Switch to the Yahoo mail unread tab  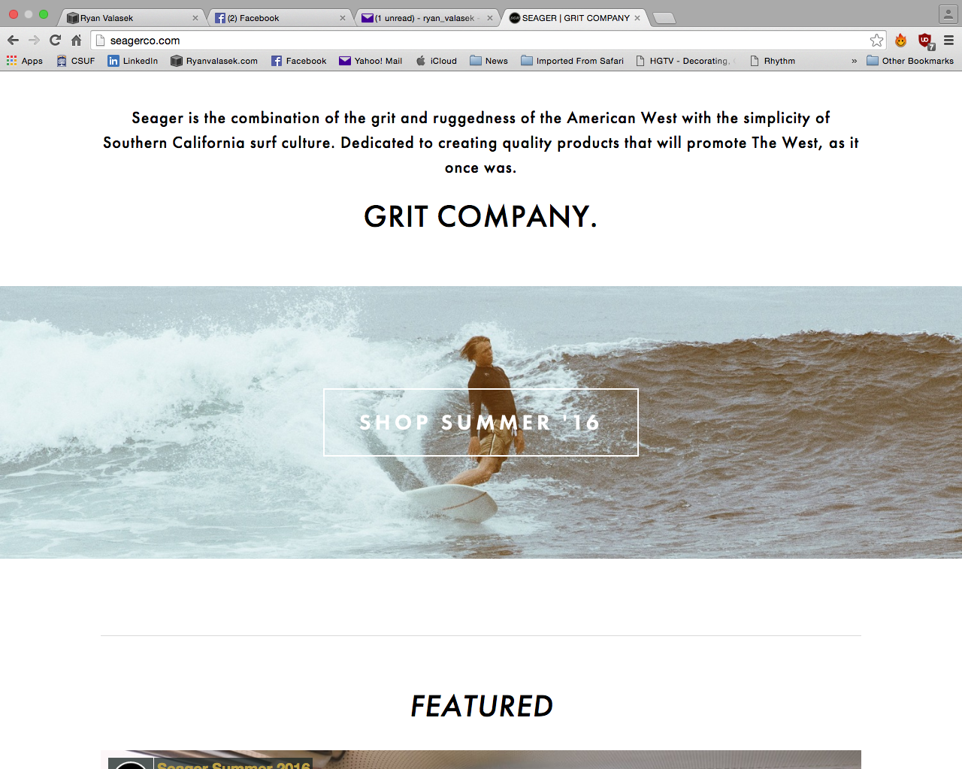pos(428,18)
